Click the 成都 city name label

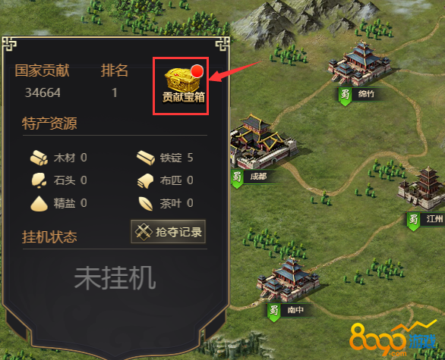pyautogui.click(x=258, y=177)
